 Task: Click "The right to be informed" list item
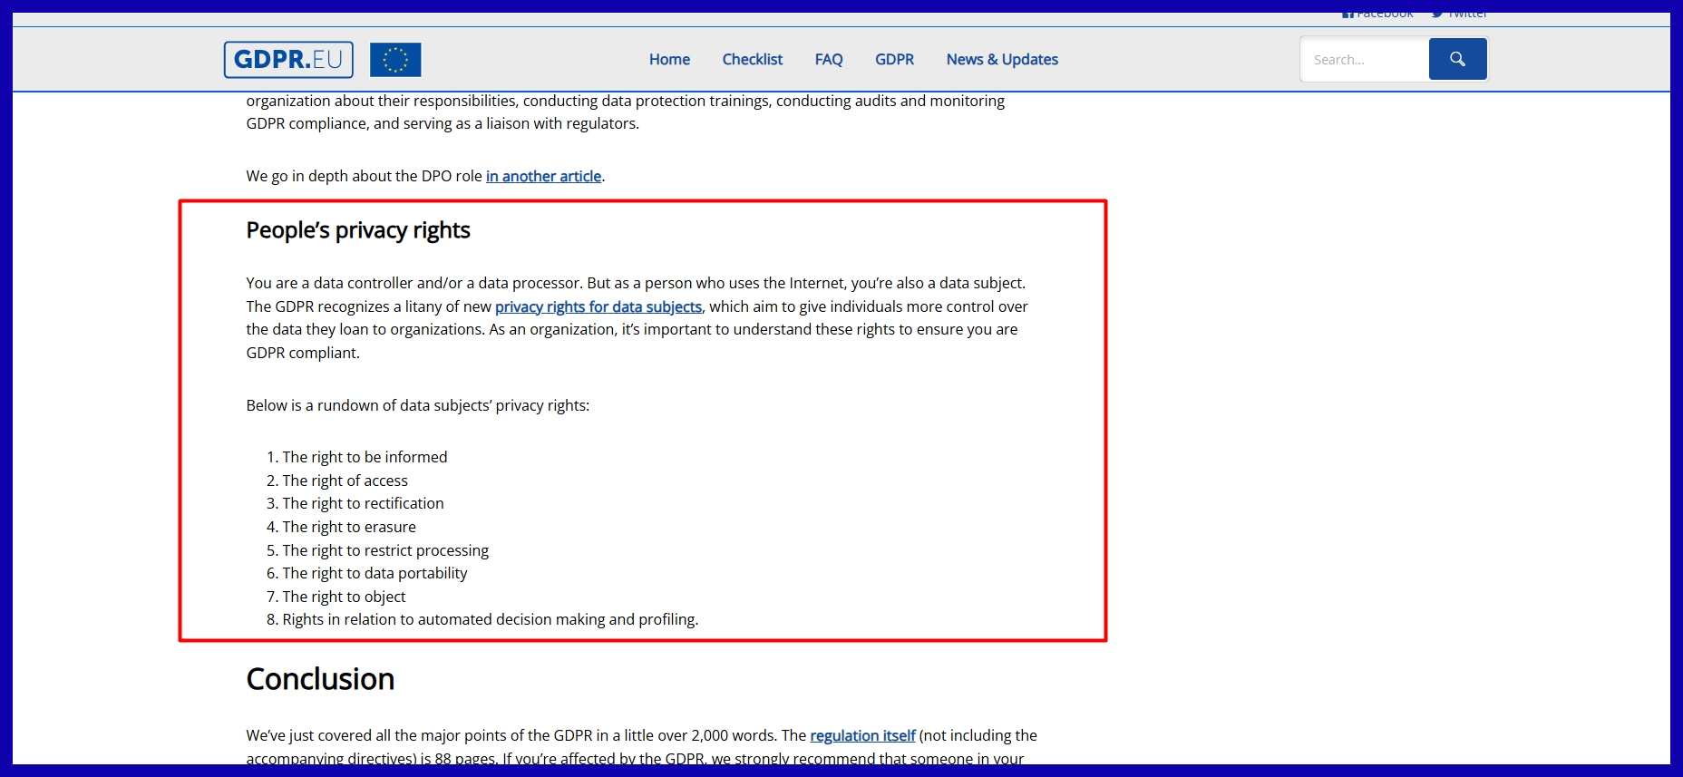[x=365, y=457]
